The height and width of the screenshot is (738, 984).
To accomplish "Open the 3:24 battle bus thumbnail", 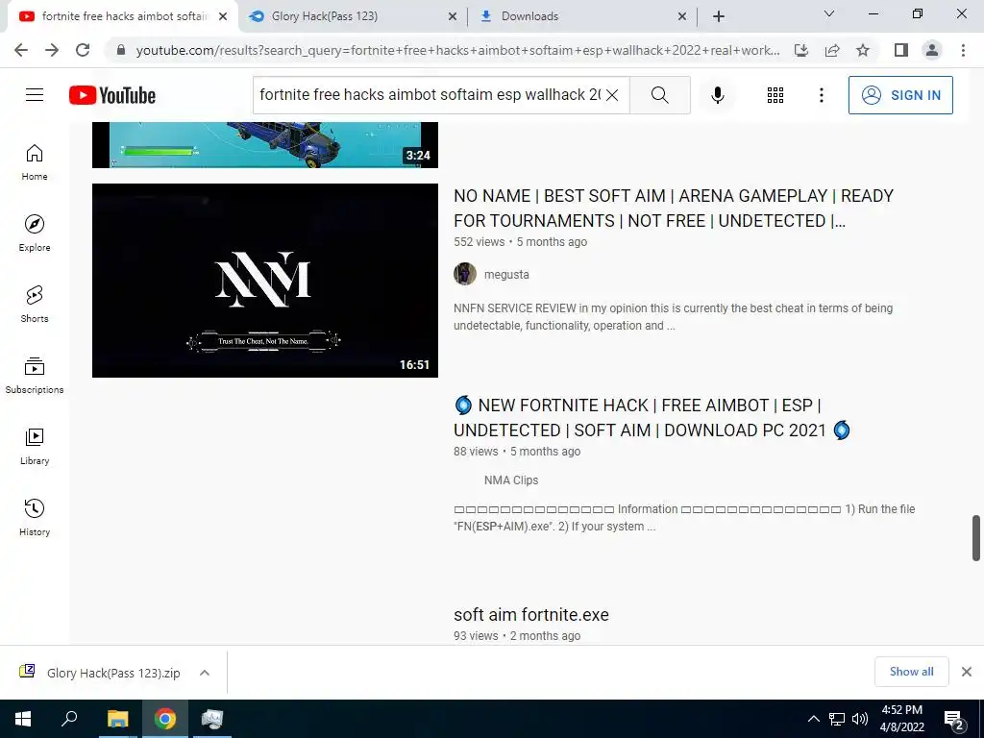I will pos(265,145).
